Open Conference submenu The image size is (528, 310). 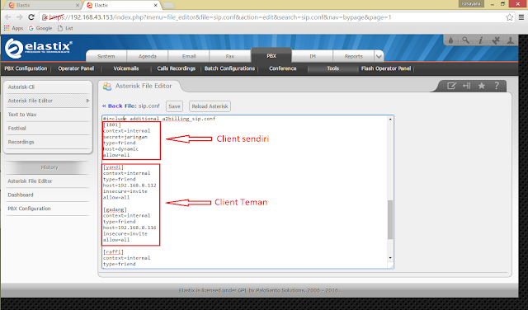[282, 68]
